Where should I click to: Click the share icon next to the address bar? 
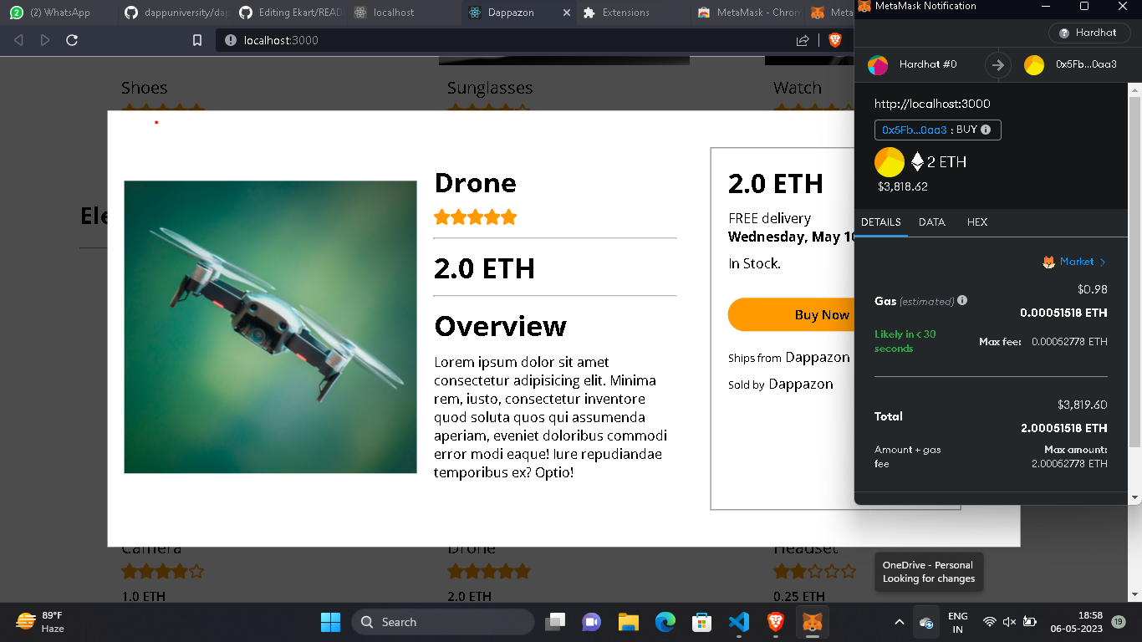tap(803, 39)
